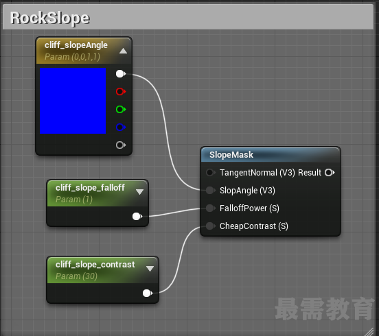Select the blue color preview swatch
This screenshot has height=336, width=379.
(73, 101)
